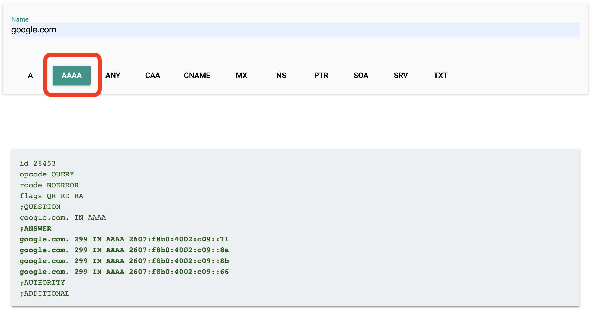This screenshot has height=314, width=596.
Task: Select the A record type button
Action: [30, 75]
